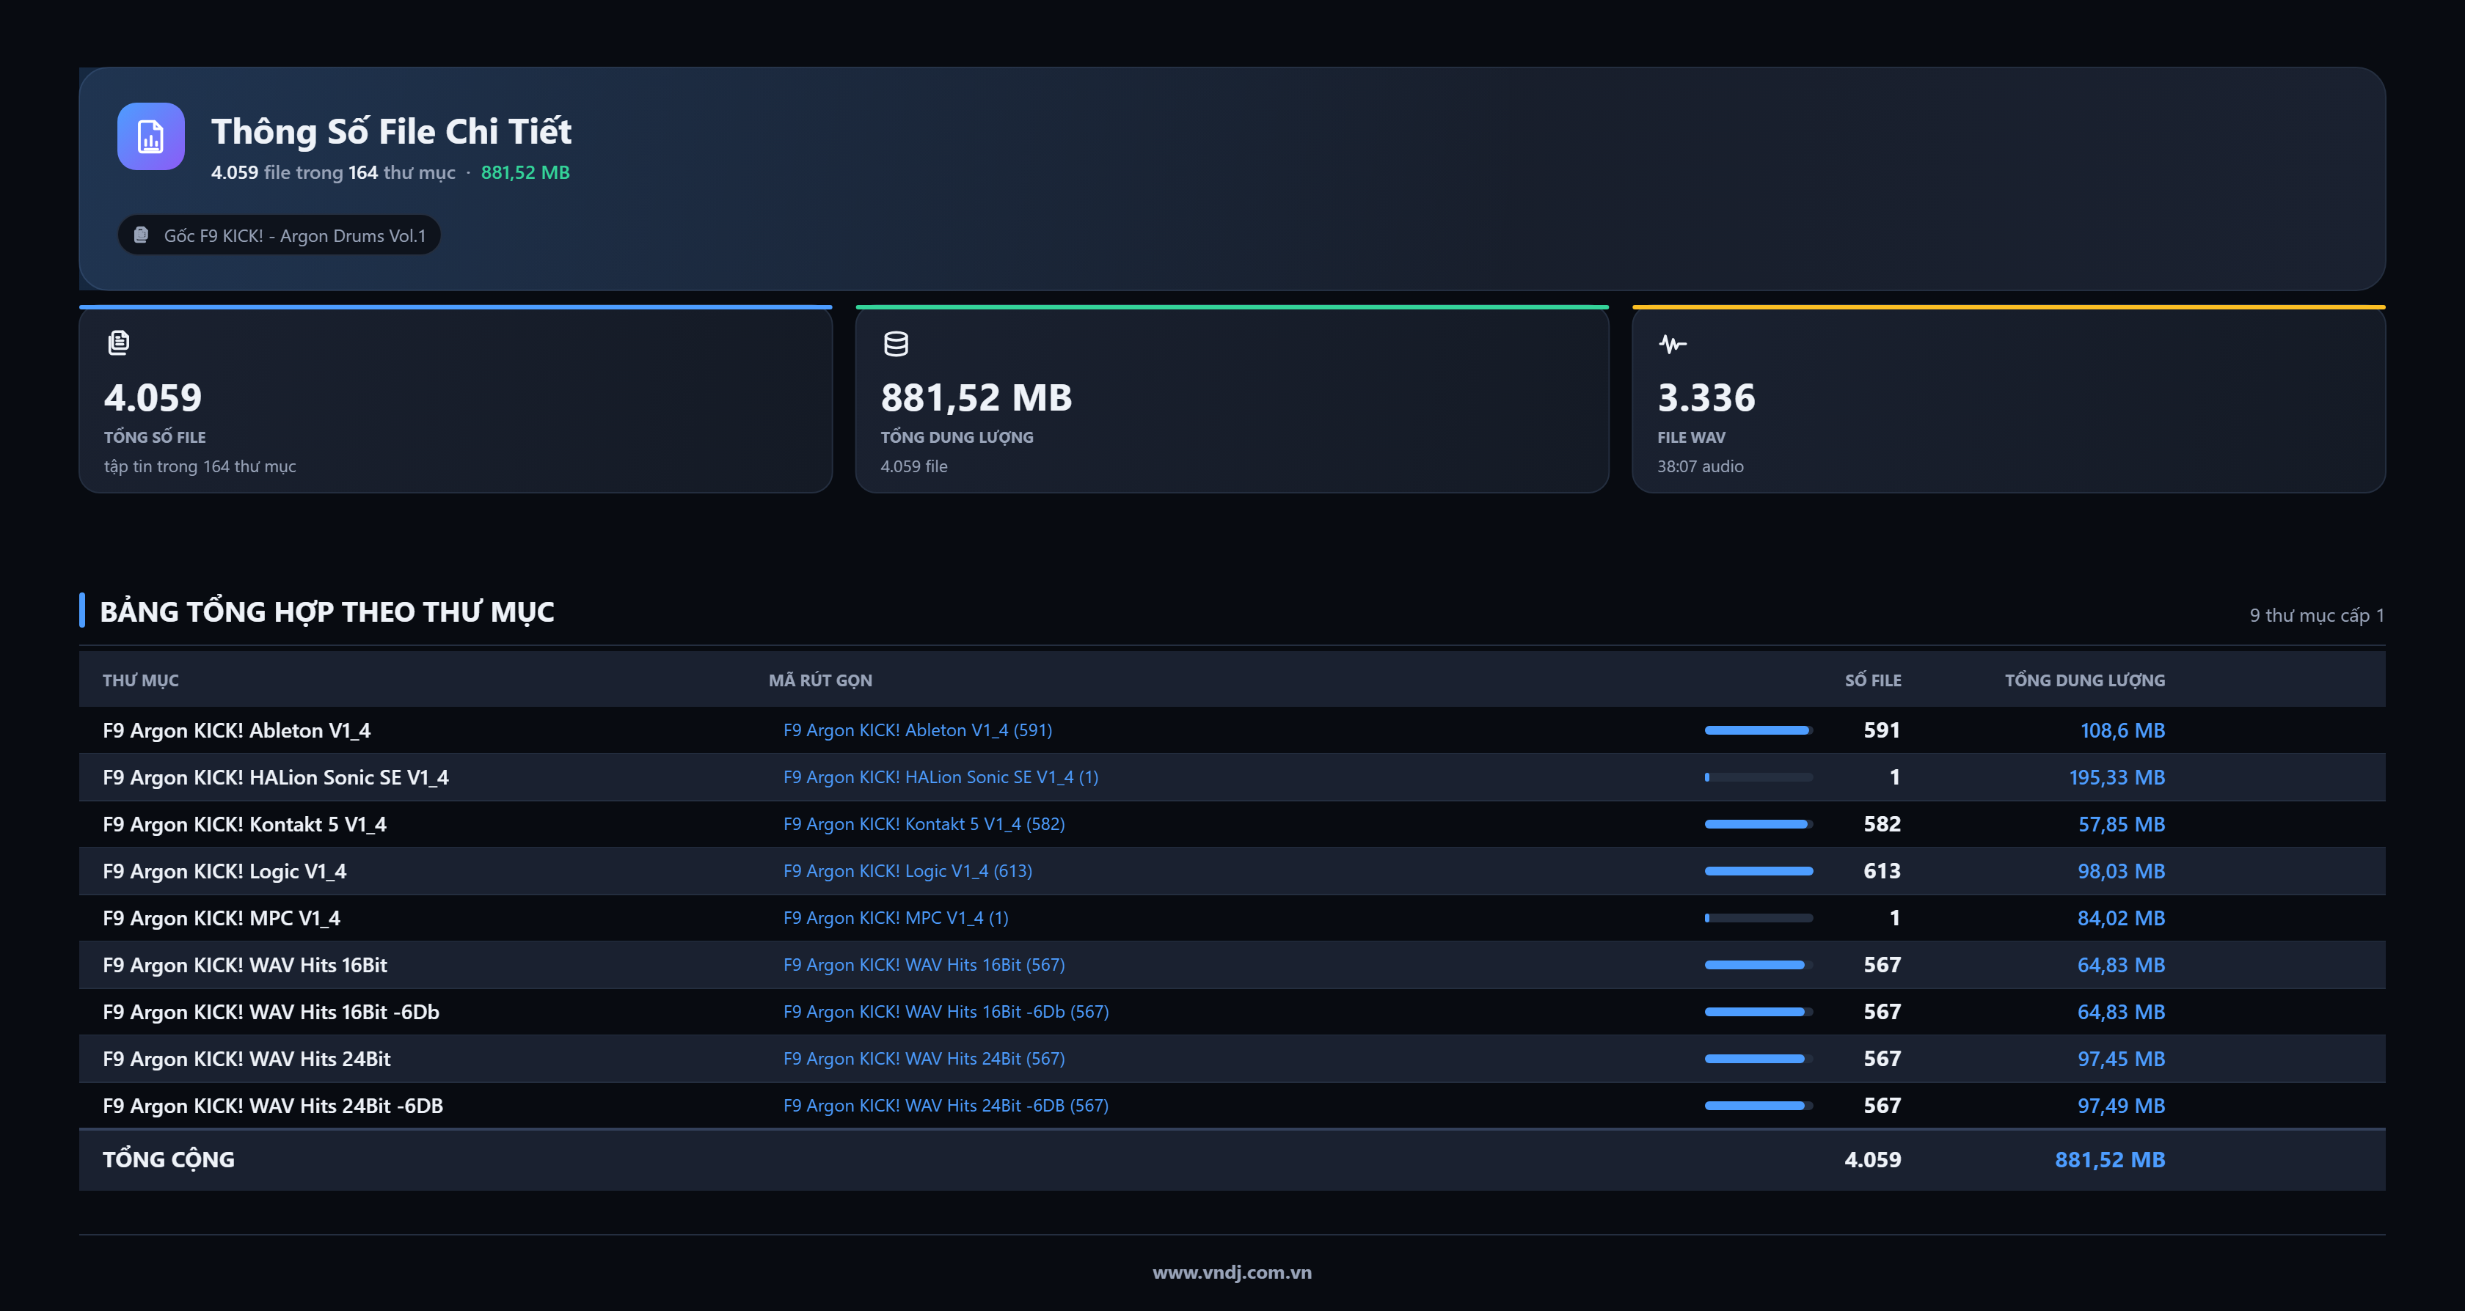The height and width of the screenshot is (1311, 2465).
Task: Click the 4.059 TỔNG SỐ FILE stat card
Action: coord(456,400)
